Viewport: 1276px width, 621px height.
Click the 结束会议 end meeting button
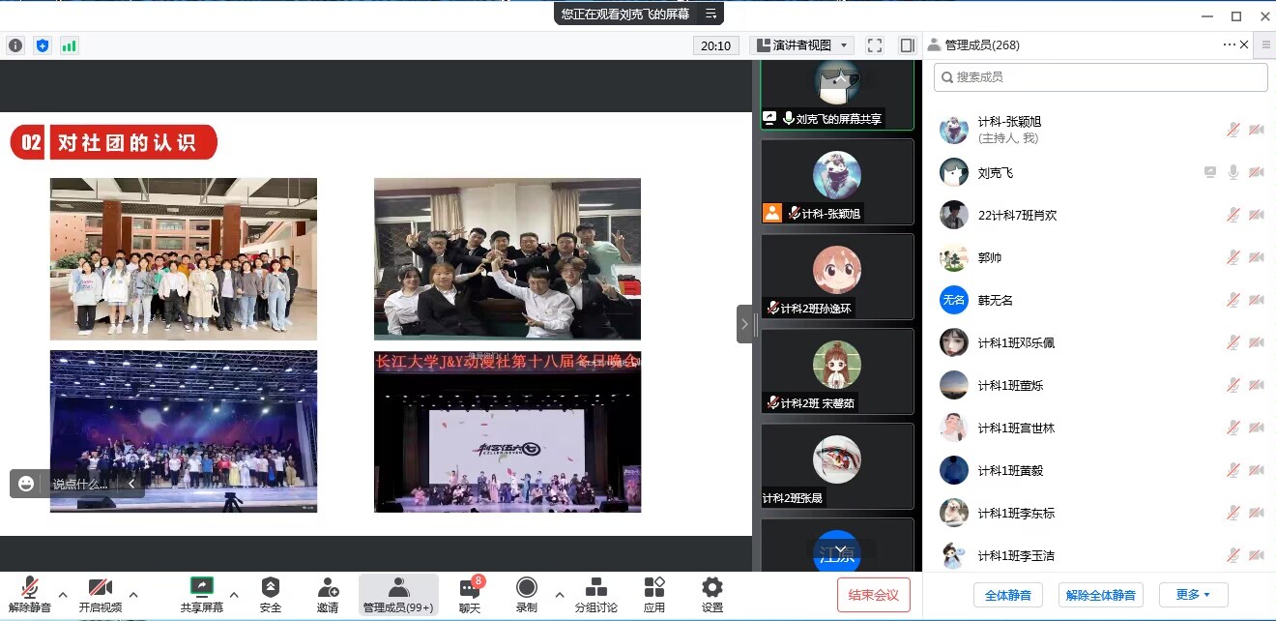point(873,595)
